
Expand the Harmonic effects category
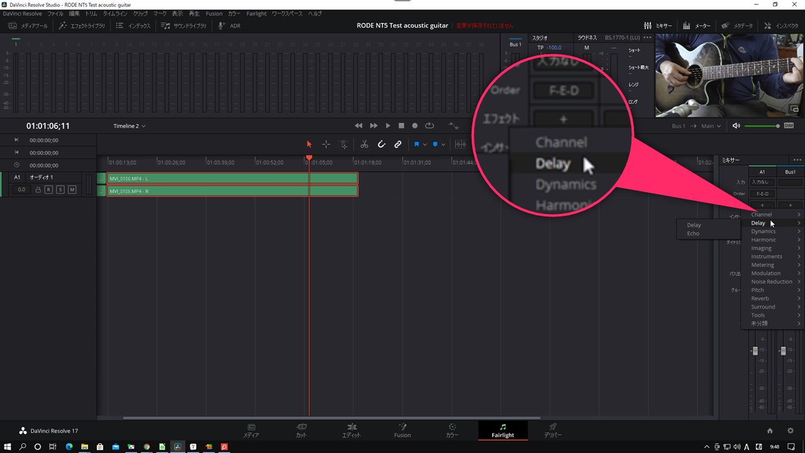[x=776, y=240]
